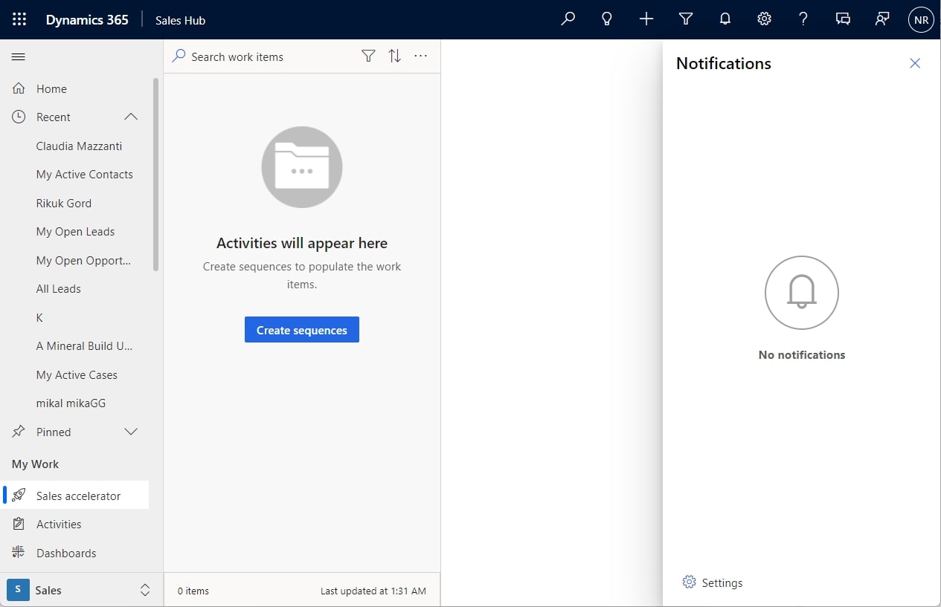Toggle the hamburger navigation menu
The height and width of the screenshot is (607, 941).
[19, 57]
